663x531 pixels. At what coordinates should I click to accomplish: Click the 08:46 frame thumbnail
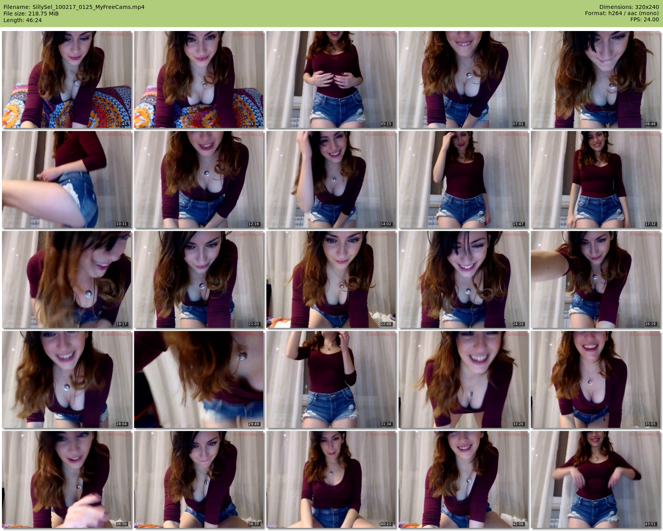[x=596, y=79]
